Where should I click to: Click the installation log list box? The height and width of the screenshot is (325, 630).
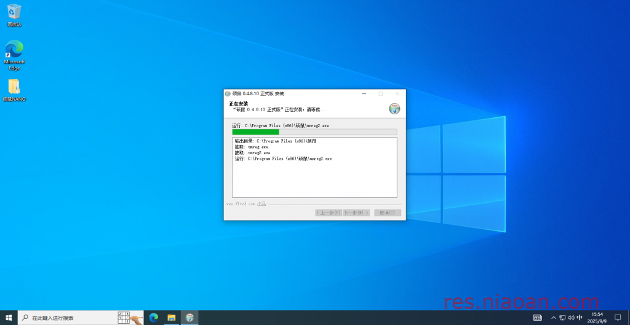pos(314,167)
